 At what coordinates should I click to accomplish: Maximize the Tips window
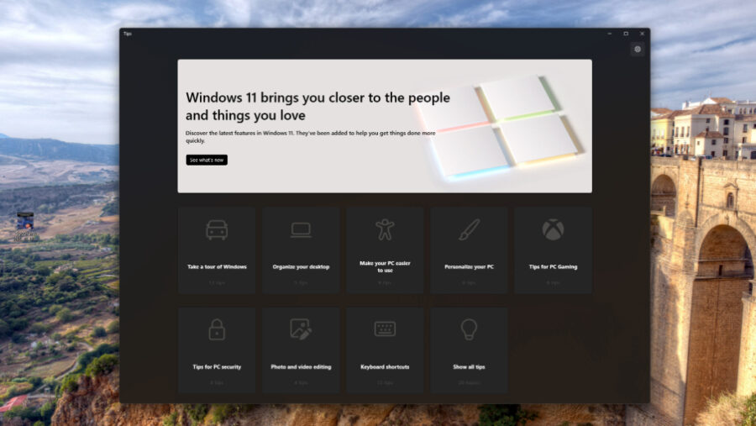pos(626,34)
